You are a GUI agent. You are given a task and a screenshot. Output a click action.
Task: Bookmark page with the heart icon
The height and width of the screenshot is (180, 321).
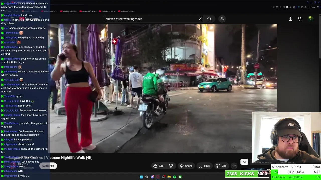coord(294,7)
